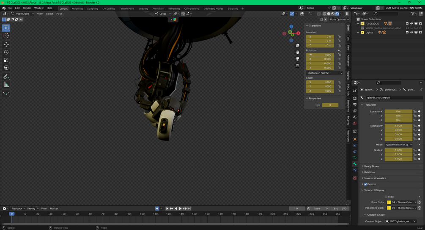Image resolution: width=425 pixels, height=230 pixels.
Task: Click the pan view hand icon
Action: click(297, 52)
